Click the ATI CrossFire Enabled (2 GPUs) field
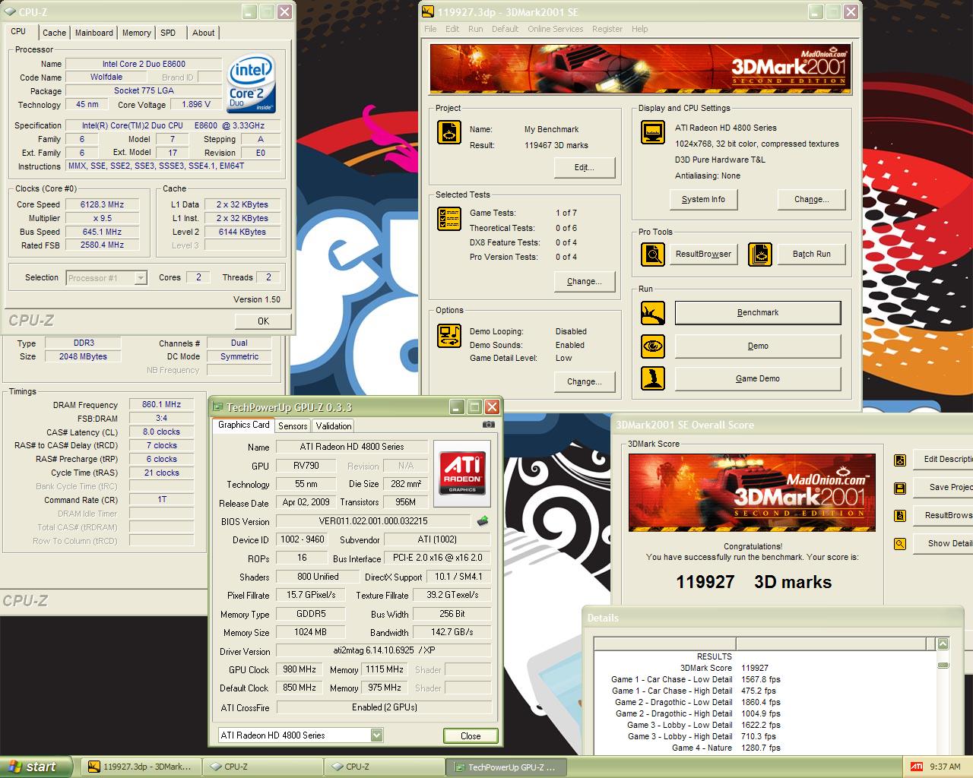 coord(383,707)
